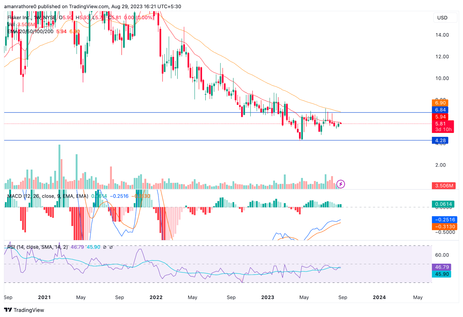The height and width of the screenshot is (317, 463).
Task: Select the blue 4.28 support level label
Action: click(x=440, y=140)
